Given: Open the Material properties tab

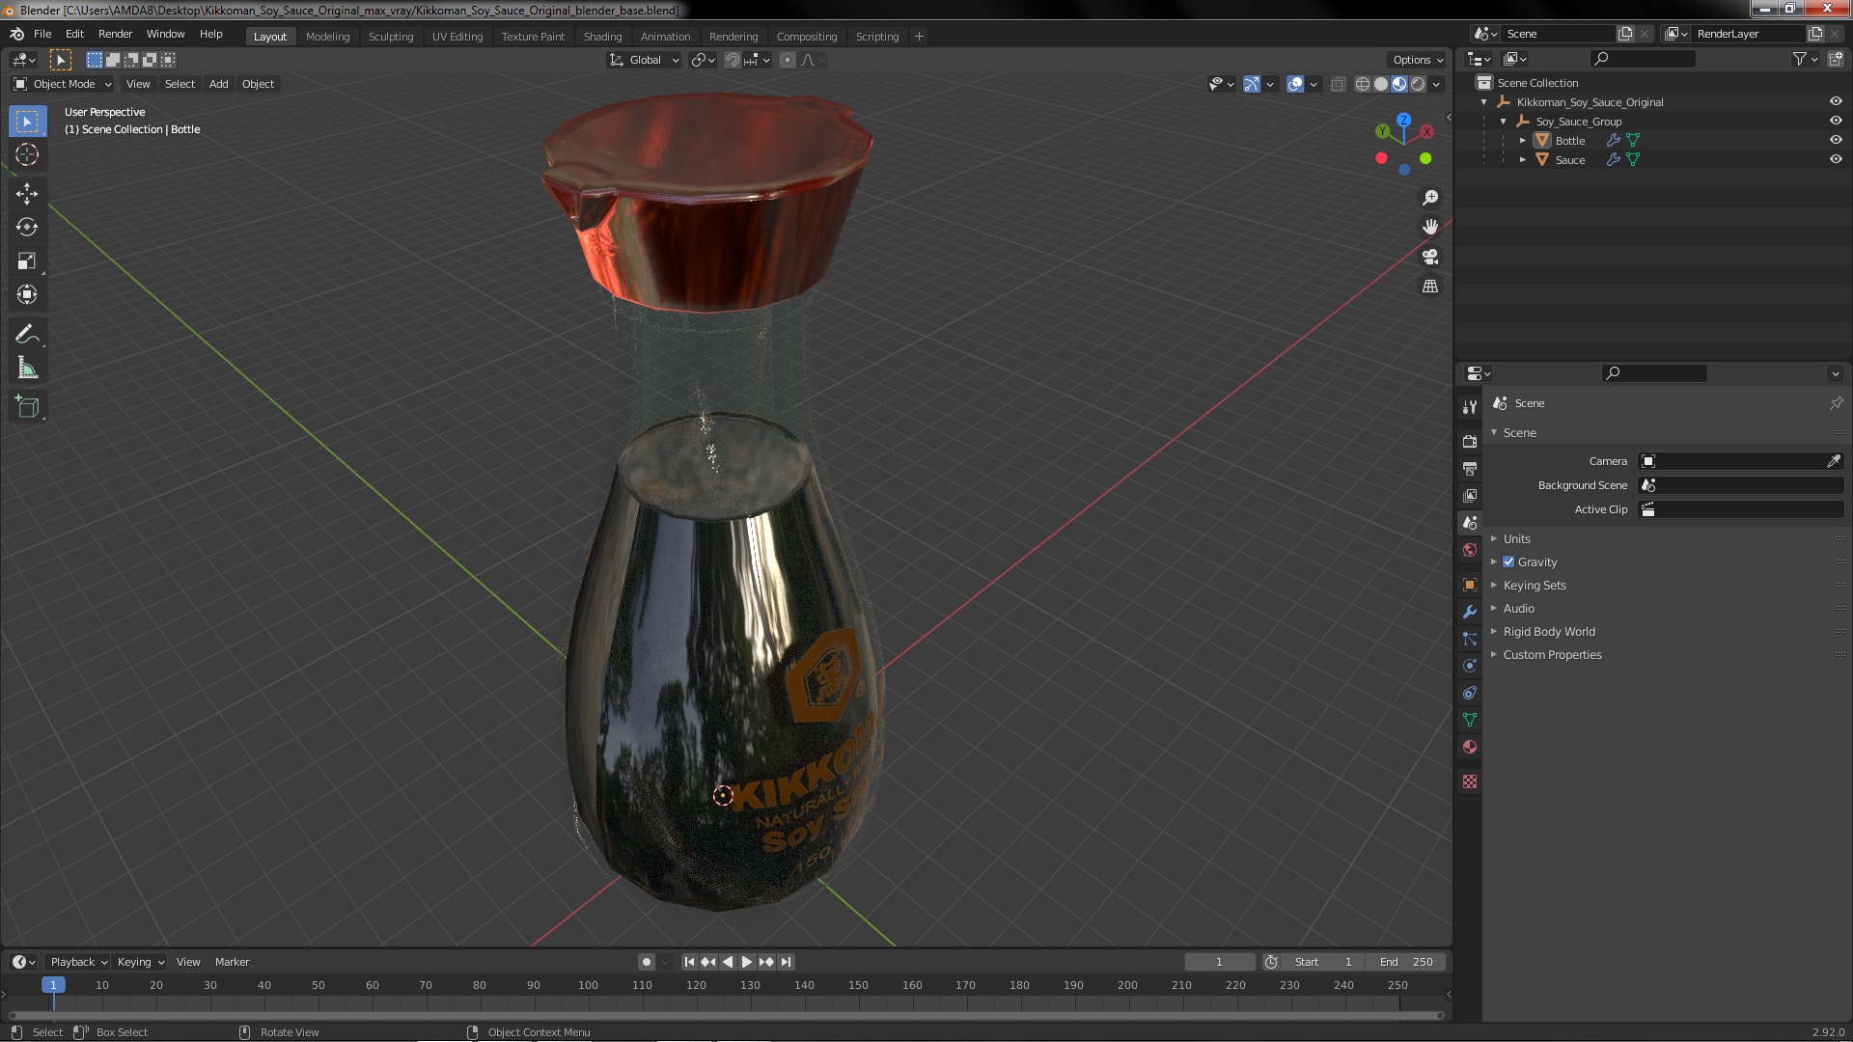Looking at the screenshot, I should [1470, 747].
